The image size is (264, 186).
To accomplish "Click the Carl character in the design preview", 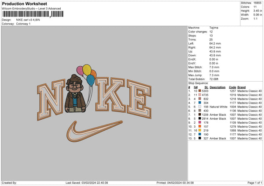I will coord(75,94).
